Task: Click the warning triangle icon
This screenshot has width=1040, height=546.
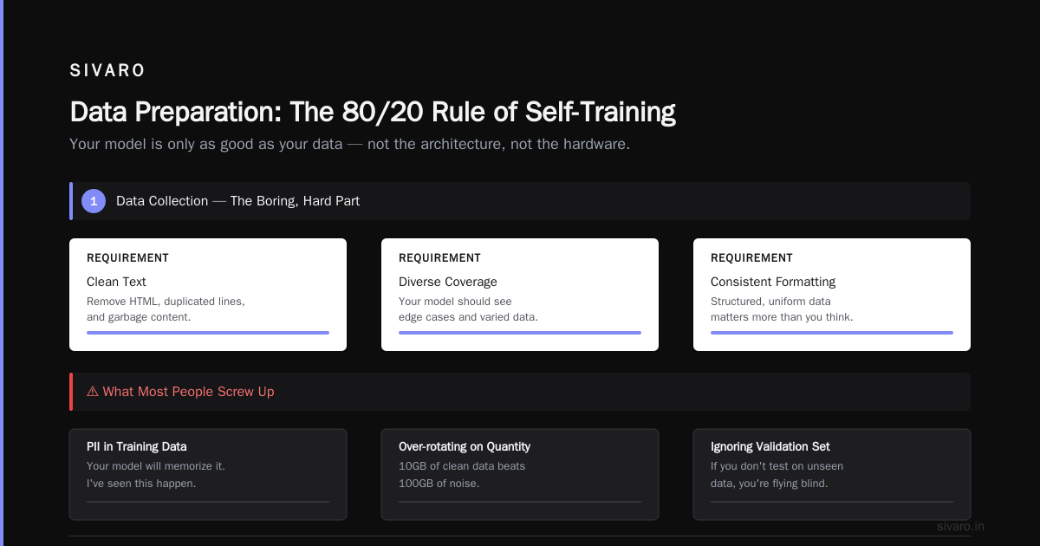Action: coord(93,392)
